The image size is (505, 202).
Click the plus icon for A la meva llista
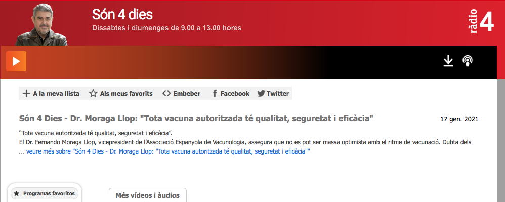(26, 94)
